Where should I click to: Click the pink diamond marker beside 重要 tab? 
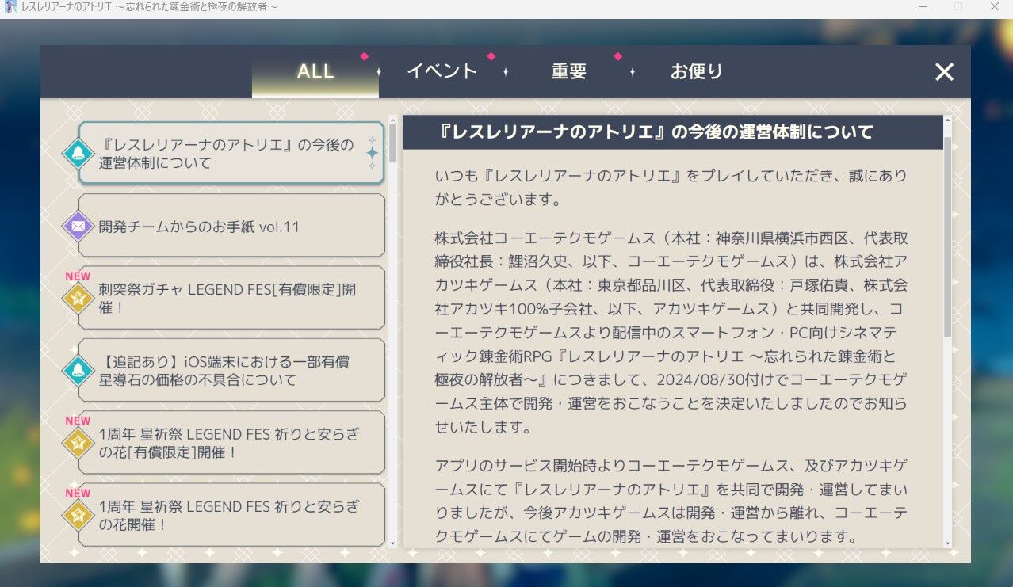(618, 56)
